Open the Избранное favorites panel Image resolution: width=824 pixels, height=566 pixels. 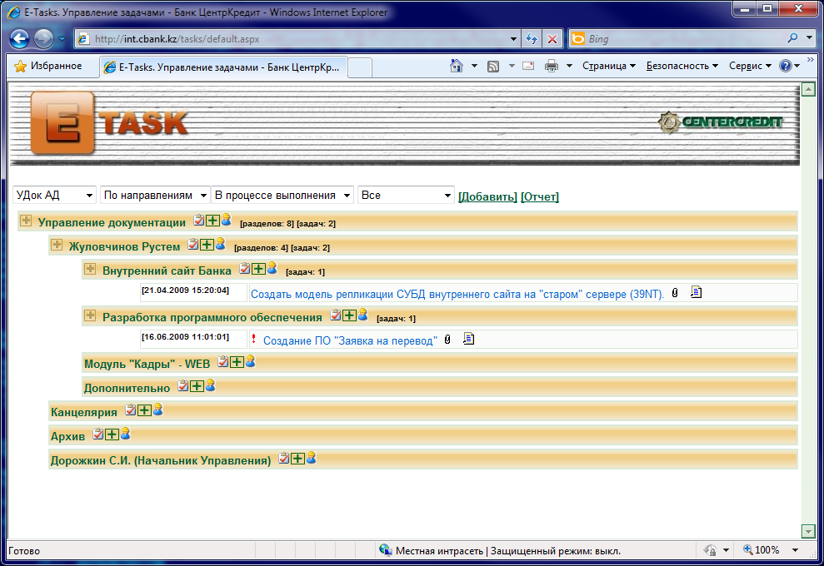(x=47, y=66)
